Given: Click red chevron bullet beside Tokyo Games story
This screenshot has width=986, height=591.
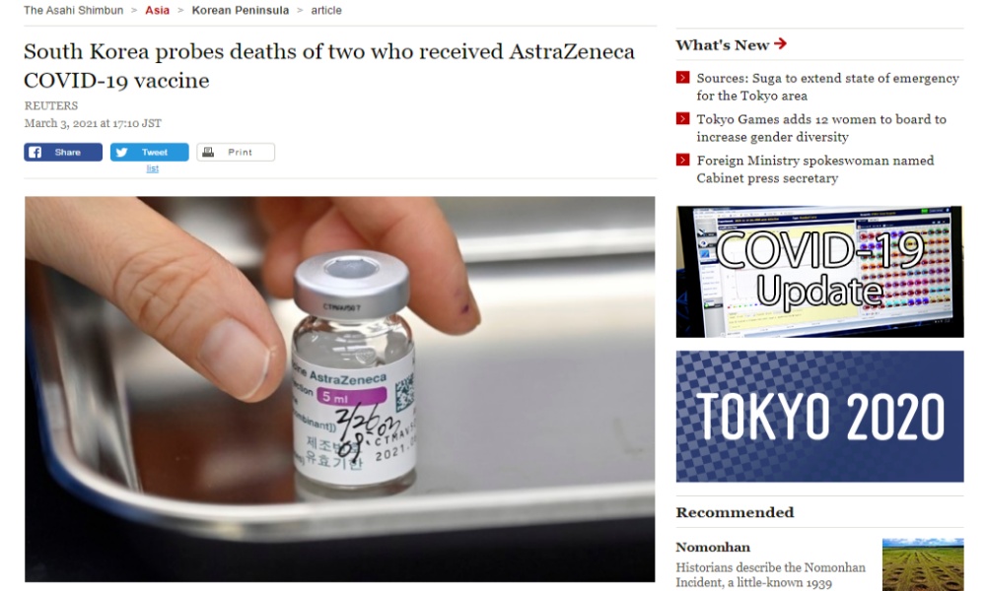Looking at the screenshot, I should [x=683, y=119].
